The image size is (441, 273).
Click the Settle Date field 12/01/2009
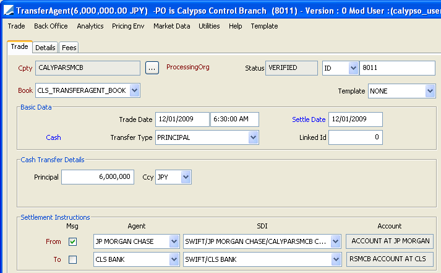(356, 119)
